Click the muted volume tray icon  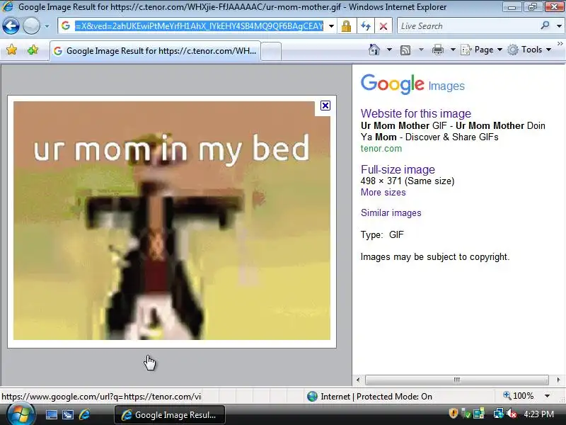click(511, 414)
